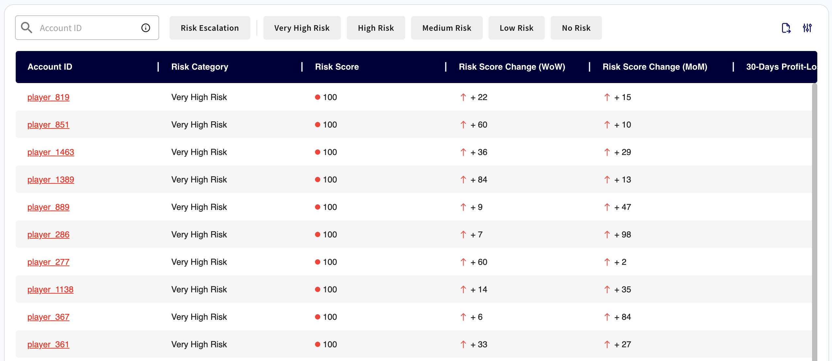832x361 pixels.
Task: Open the player_367 account link
Action: click(48, 317)
